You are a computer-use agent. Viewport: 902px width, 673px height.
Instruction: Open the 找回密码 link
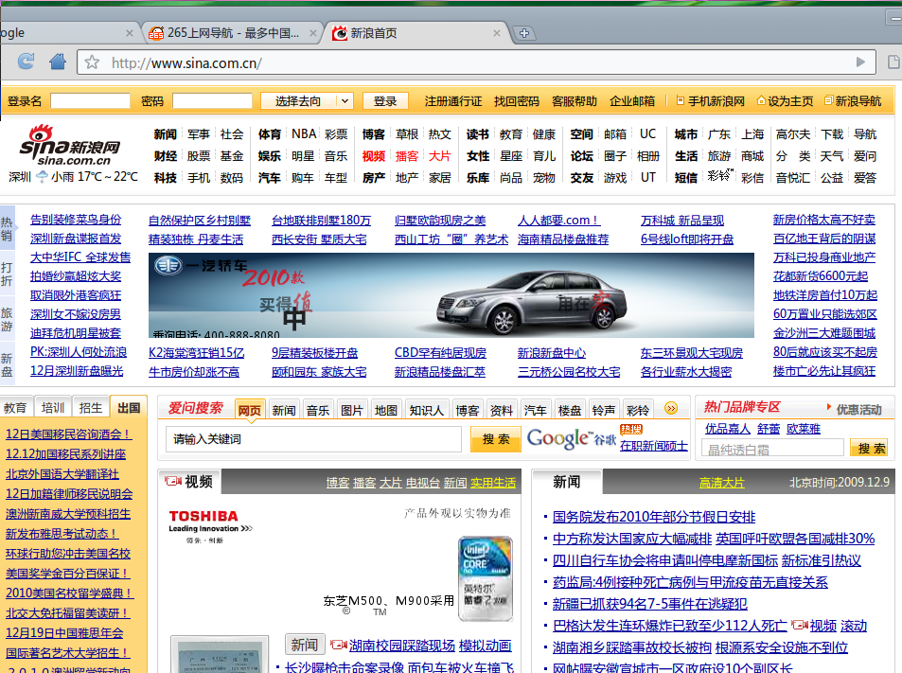517,101
